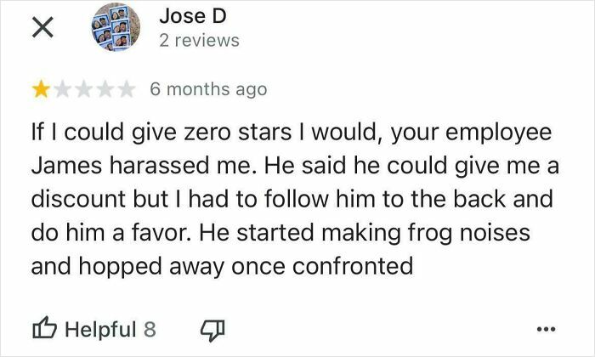
Task: Click the "6 months ago" timestamp
Action: coord(208,89)
